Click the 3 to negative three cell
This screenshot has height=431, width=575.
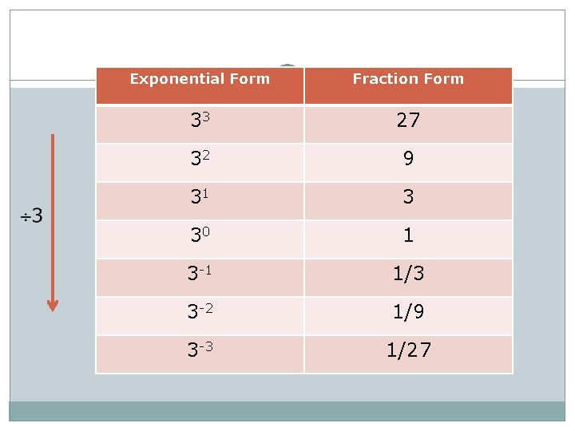[200, 354]
